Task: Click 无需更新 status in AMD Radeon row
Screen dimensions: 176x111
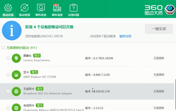Action: click(159, 75)
